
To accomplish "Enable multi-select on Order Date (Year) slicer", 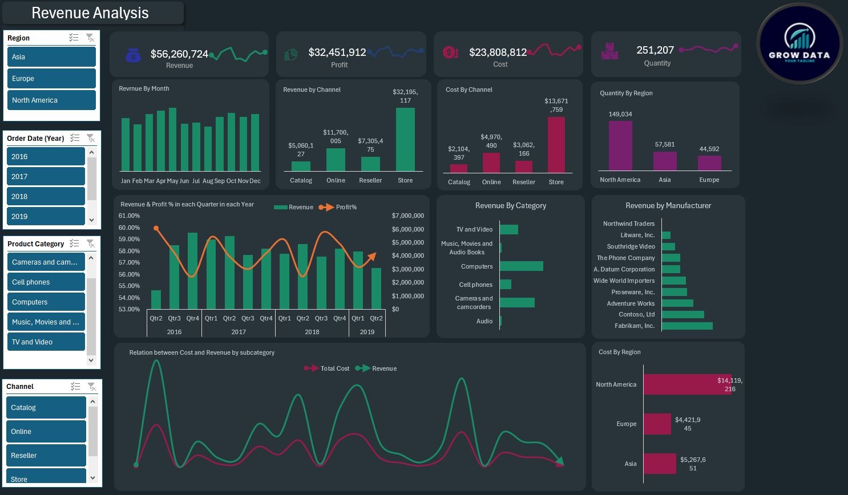I will pos(74,138).
